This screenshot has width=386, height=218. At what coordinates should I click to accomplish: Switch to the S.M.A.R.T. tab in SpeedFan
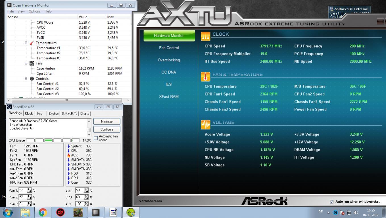point(69,113)
